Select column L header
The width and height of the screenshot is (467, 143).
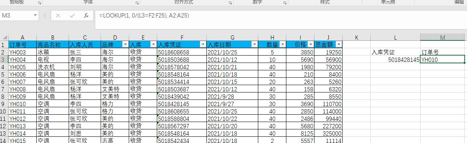click(395, 37)
